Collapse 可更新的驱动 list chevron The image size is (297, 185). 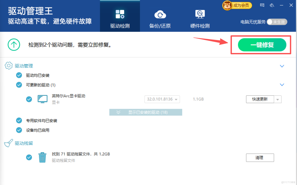(x=282, y=84)
